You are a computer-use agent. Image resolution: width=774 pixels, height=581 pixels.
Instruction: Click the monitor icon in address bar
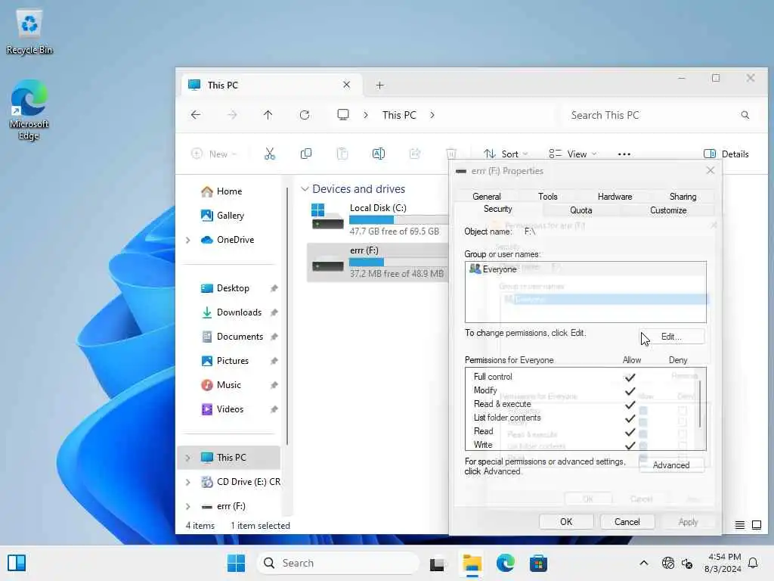point(343,115)
